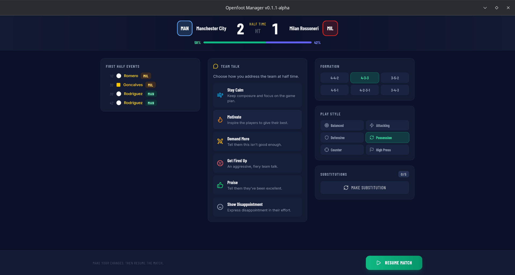Switch formation to 3-5-2
515x275 pixels.
[x=395, y=78]
